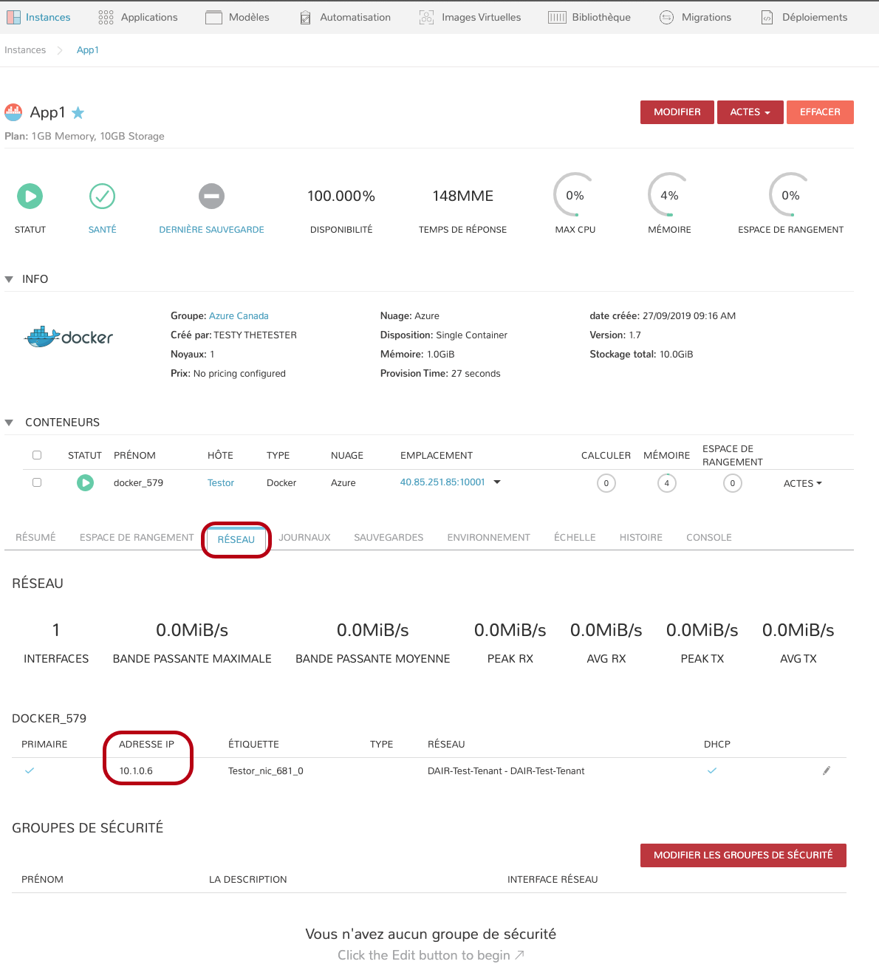Collapse the INFO section
Screen dimensions: 879x967
(10, 279)
